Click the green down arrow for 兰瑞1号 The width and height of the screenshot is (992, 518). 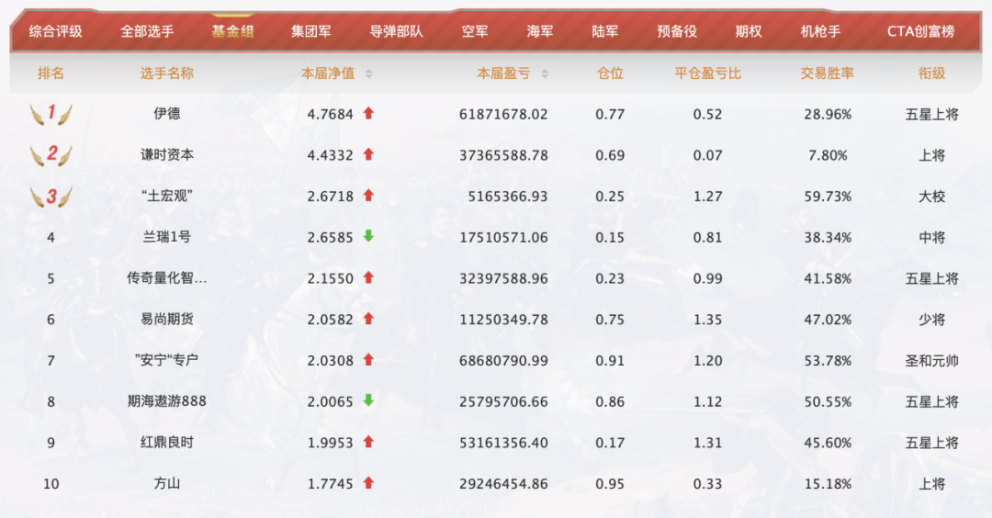pyautogui.click(x=369, y=237)
